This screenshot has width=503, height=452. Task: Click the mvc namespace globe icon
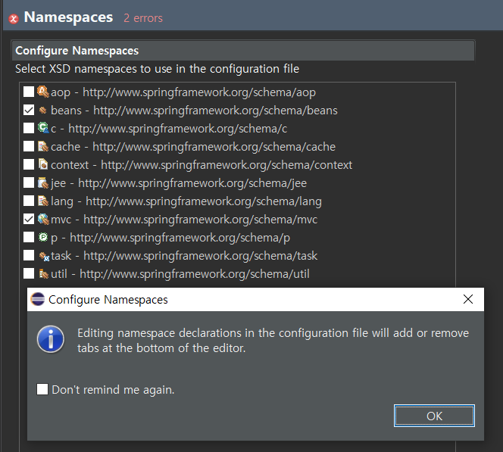pyautogui.click(x=43, y=220)
